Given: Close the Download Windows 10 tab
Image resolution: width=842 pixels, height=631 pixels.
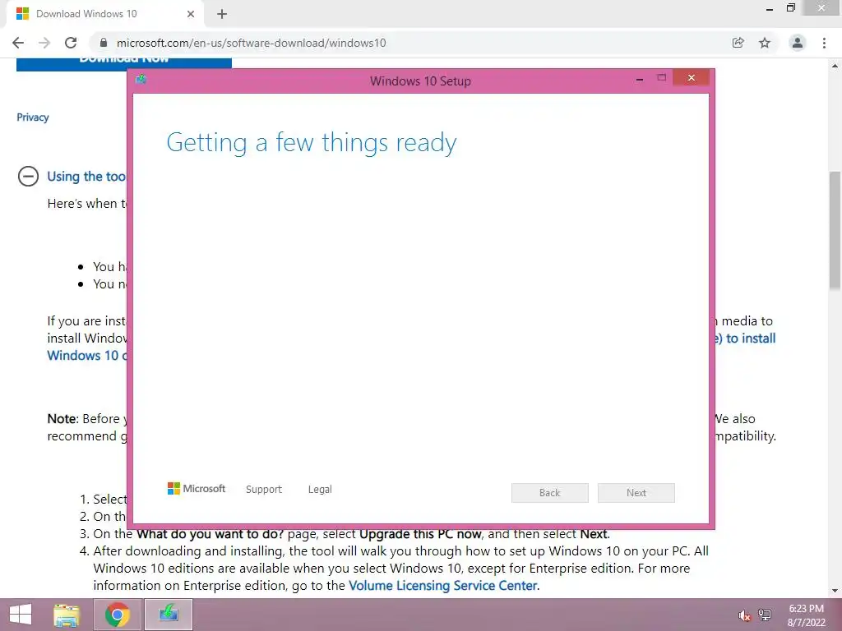Looking at the screenshot, I should [191, 14].
